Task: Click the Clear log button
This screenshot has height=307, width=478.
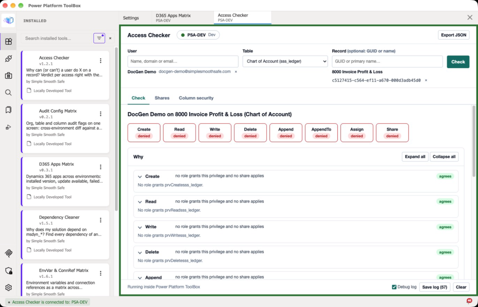Action: (x=461, y=287)
